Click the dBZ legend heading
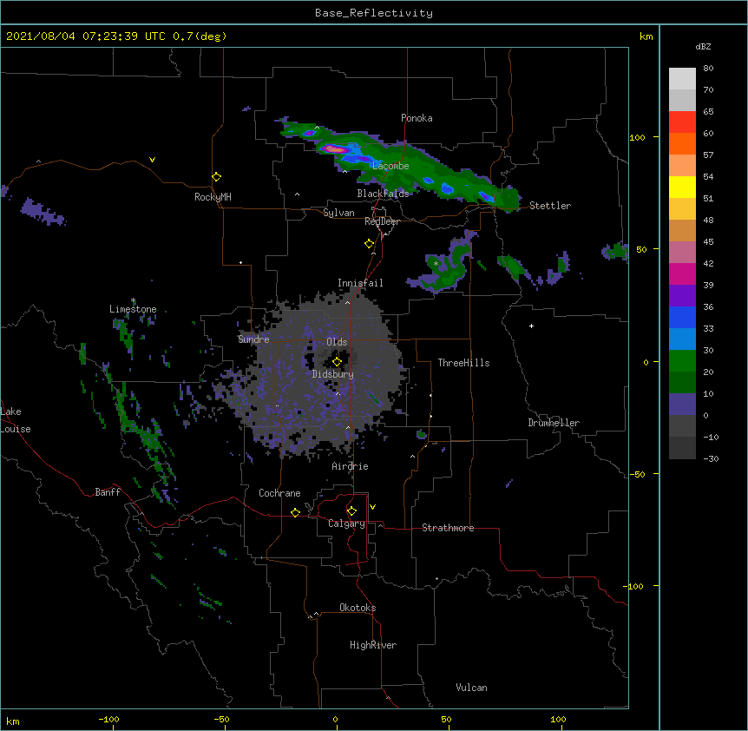 [x=703, y=47]
